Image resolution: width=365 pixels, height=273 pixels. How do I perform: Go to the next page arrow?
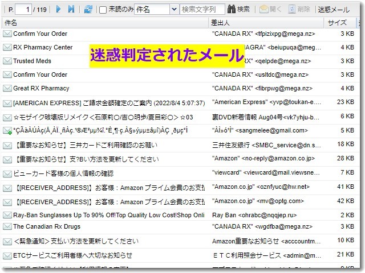59,9
